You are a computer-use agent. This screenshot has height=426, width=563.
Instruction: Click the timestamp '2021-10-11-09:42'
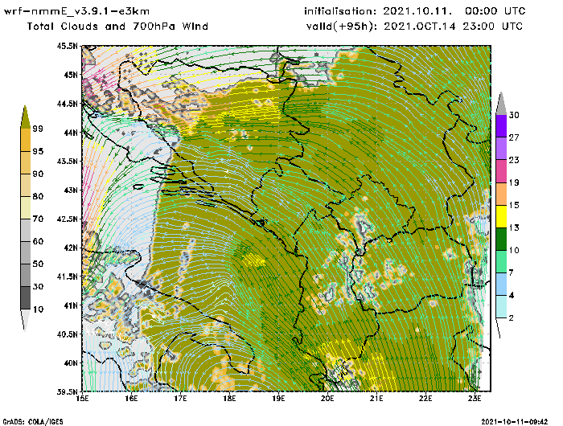pos(515,421)
